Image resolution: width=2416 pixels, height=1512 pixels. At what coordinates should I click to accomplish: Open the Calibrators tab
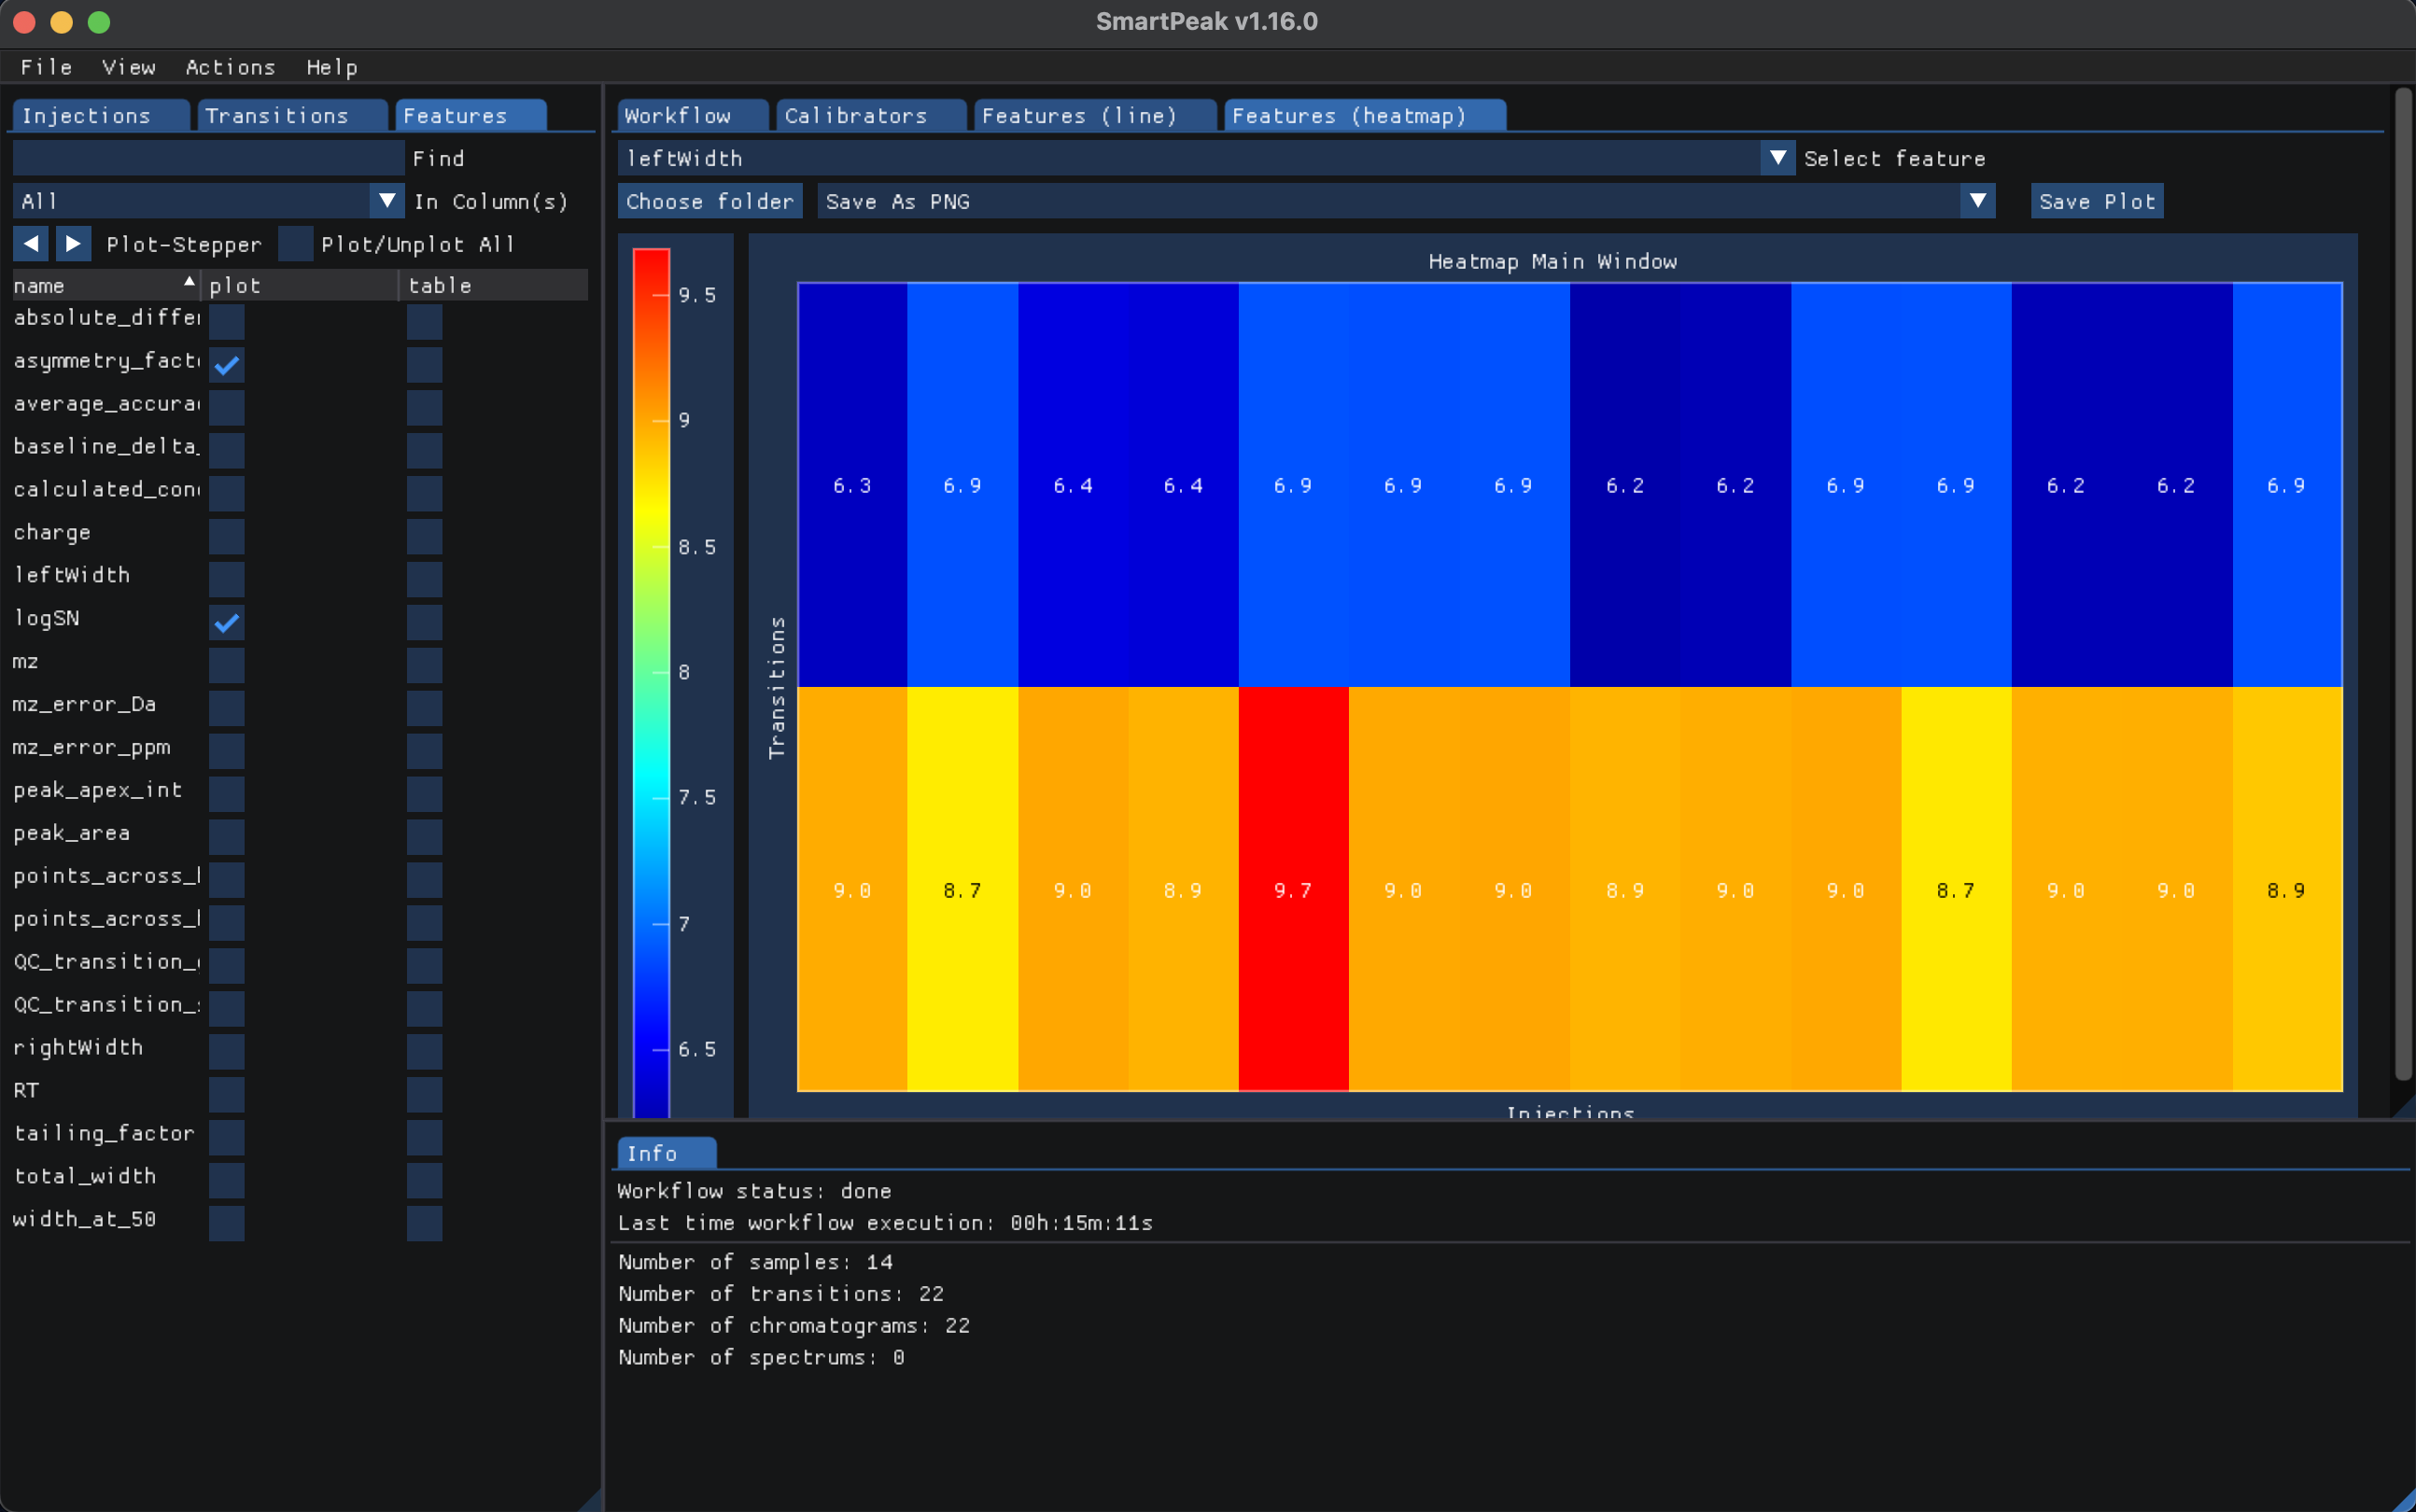point(871,115)
